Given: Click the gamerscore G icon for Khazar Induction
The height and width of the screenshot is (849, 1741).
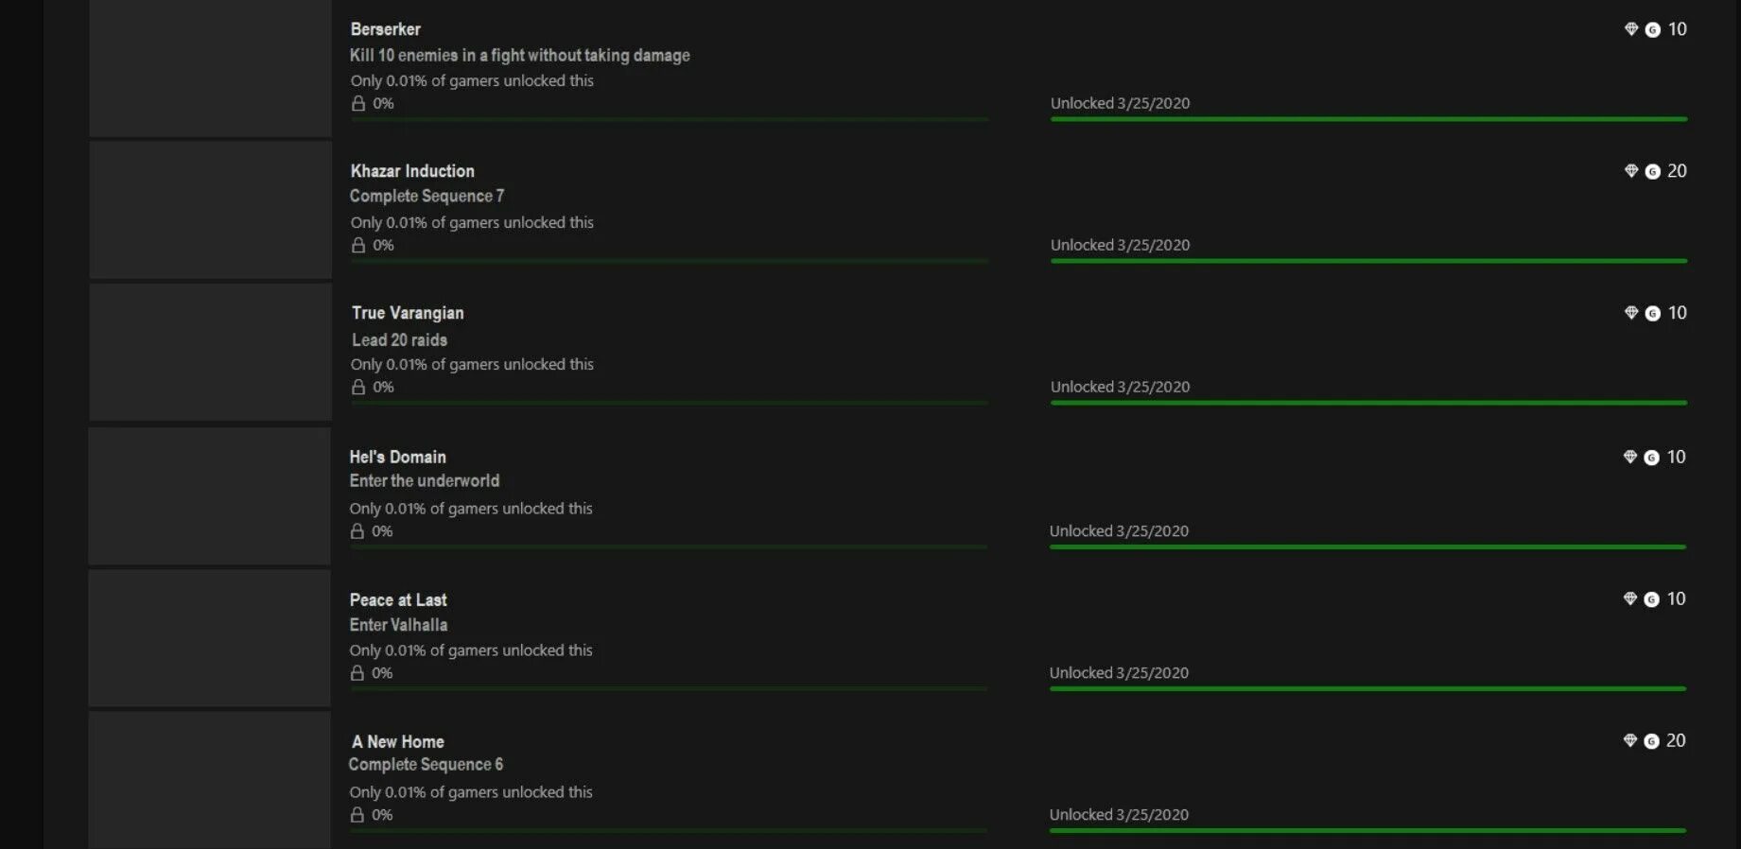Looking at the screenshot, I should 1653,171.
